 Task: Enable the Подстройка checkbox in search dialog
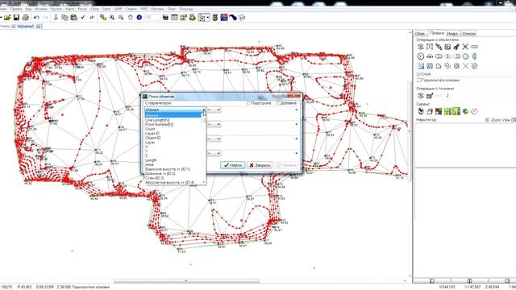click(x=249, y=103)
